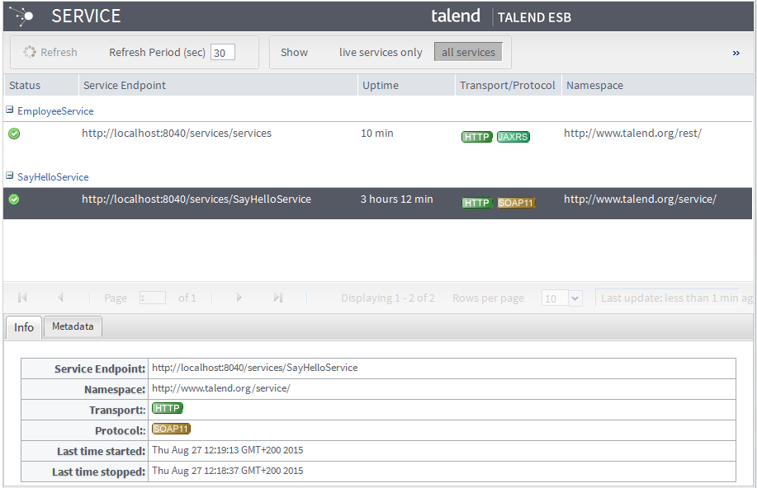757x488 pixels.
Task: Switch to the Metadata tab
Action: pos(73,326)
